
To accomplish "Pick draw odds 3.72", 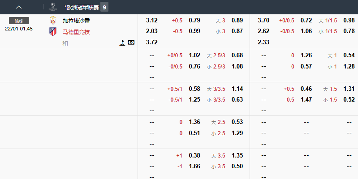I will point(152,42).
